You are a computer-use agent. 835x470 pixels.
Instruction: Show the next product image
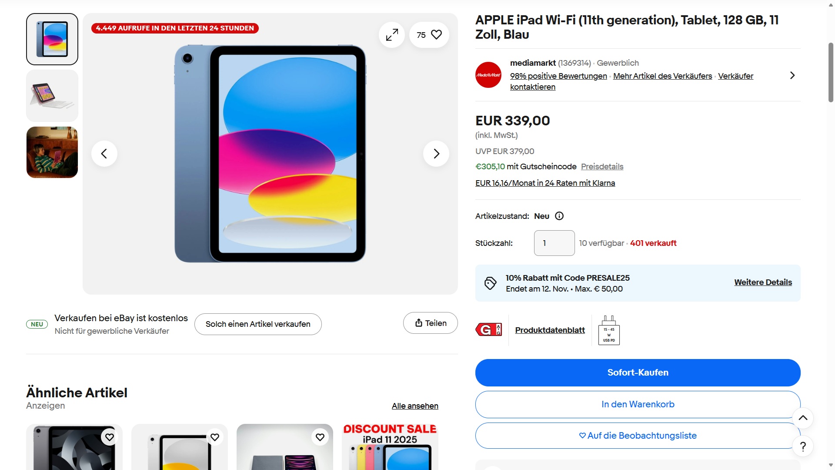coord(436,154)
